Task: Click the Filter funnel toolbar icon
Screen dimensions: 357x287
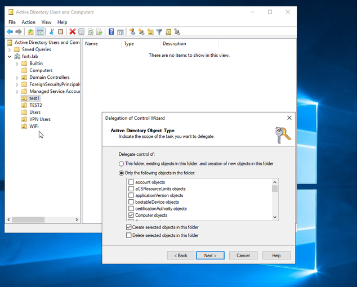Action: tap(159, 32)
